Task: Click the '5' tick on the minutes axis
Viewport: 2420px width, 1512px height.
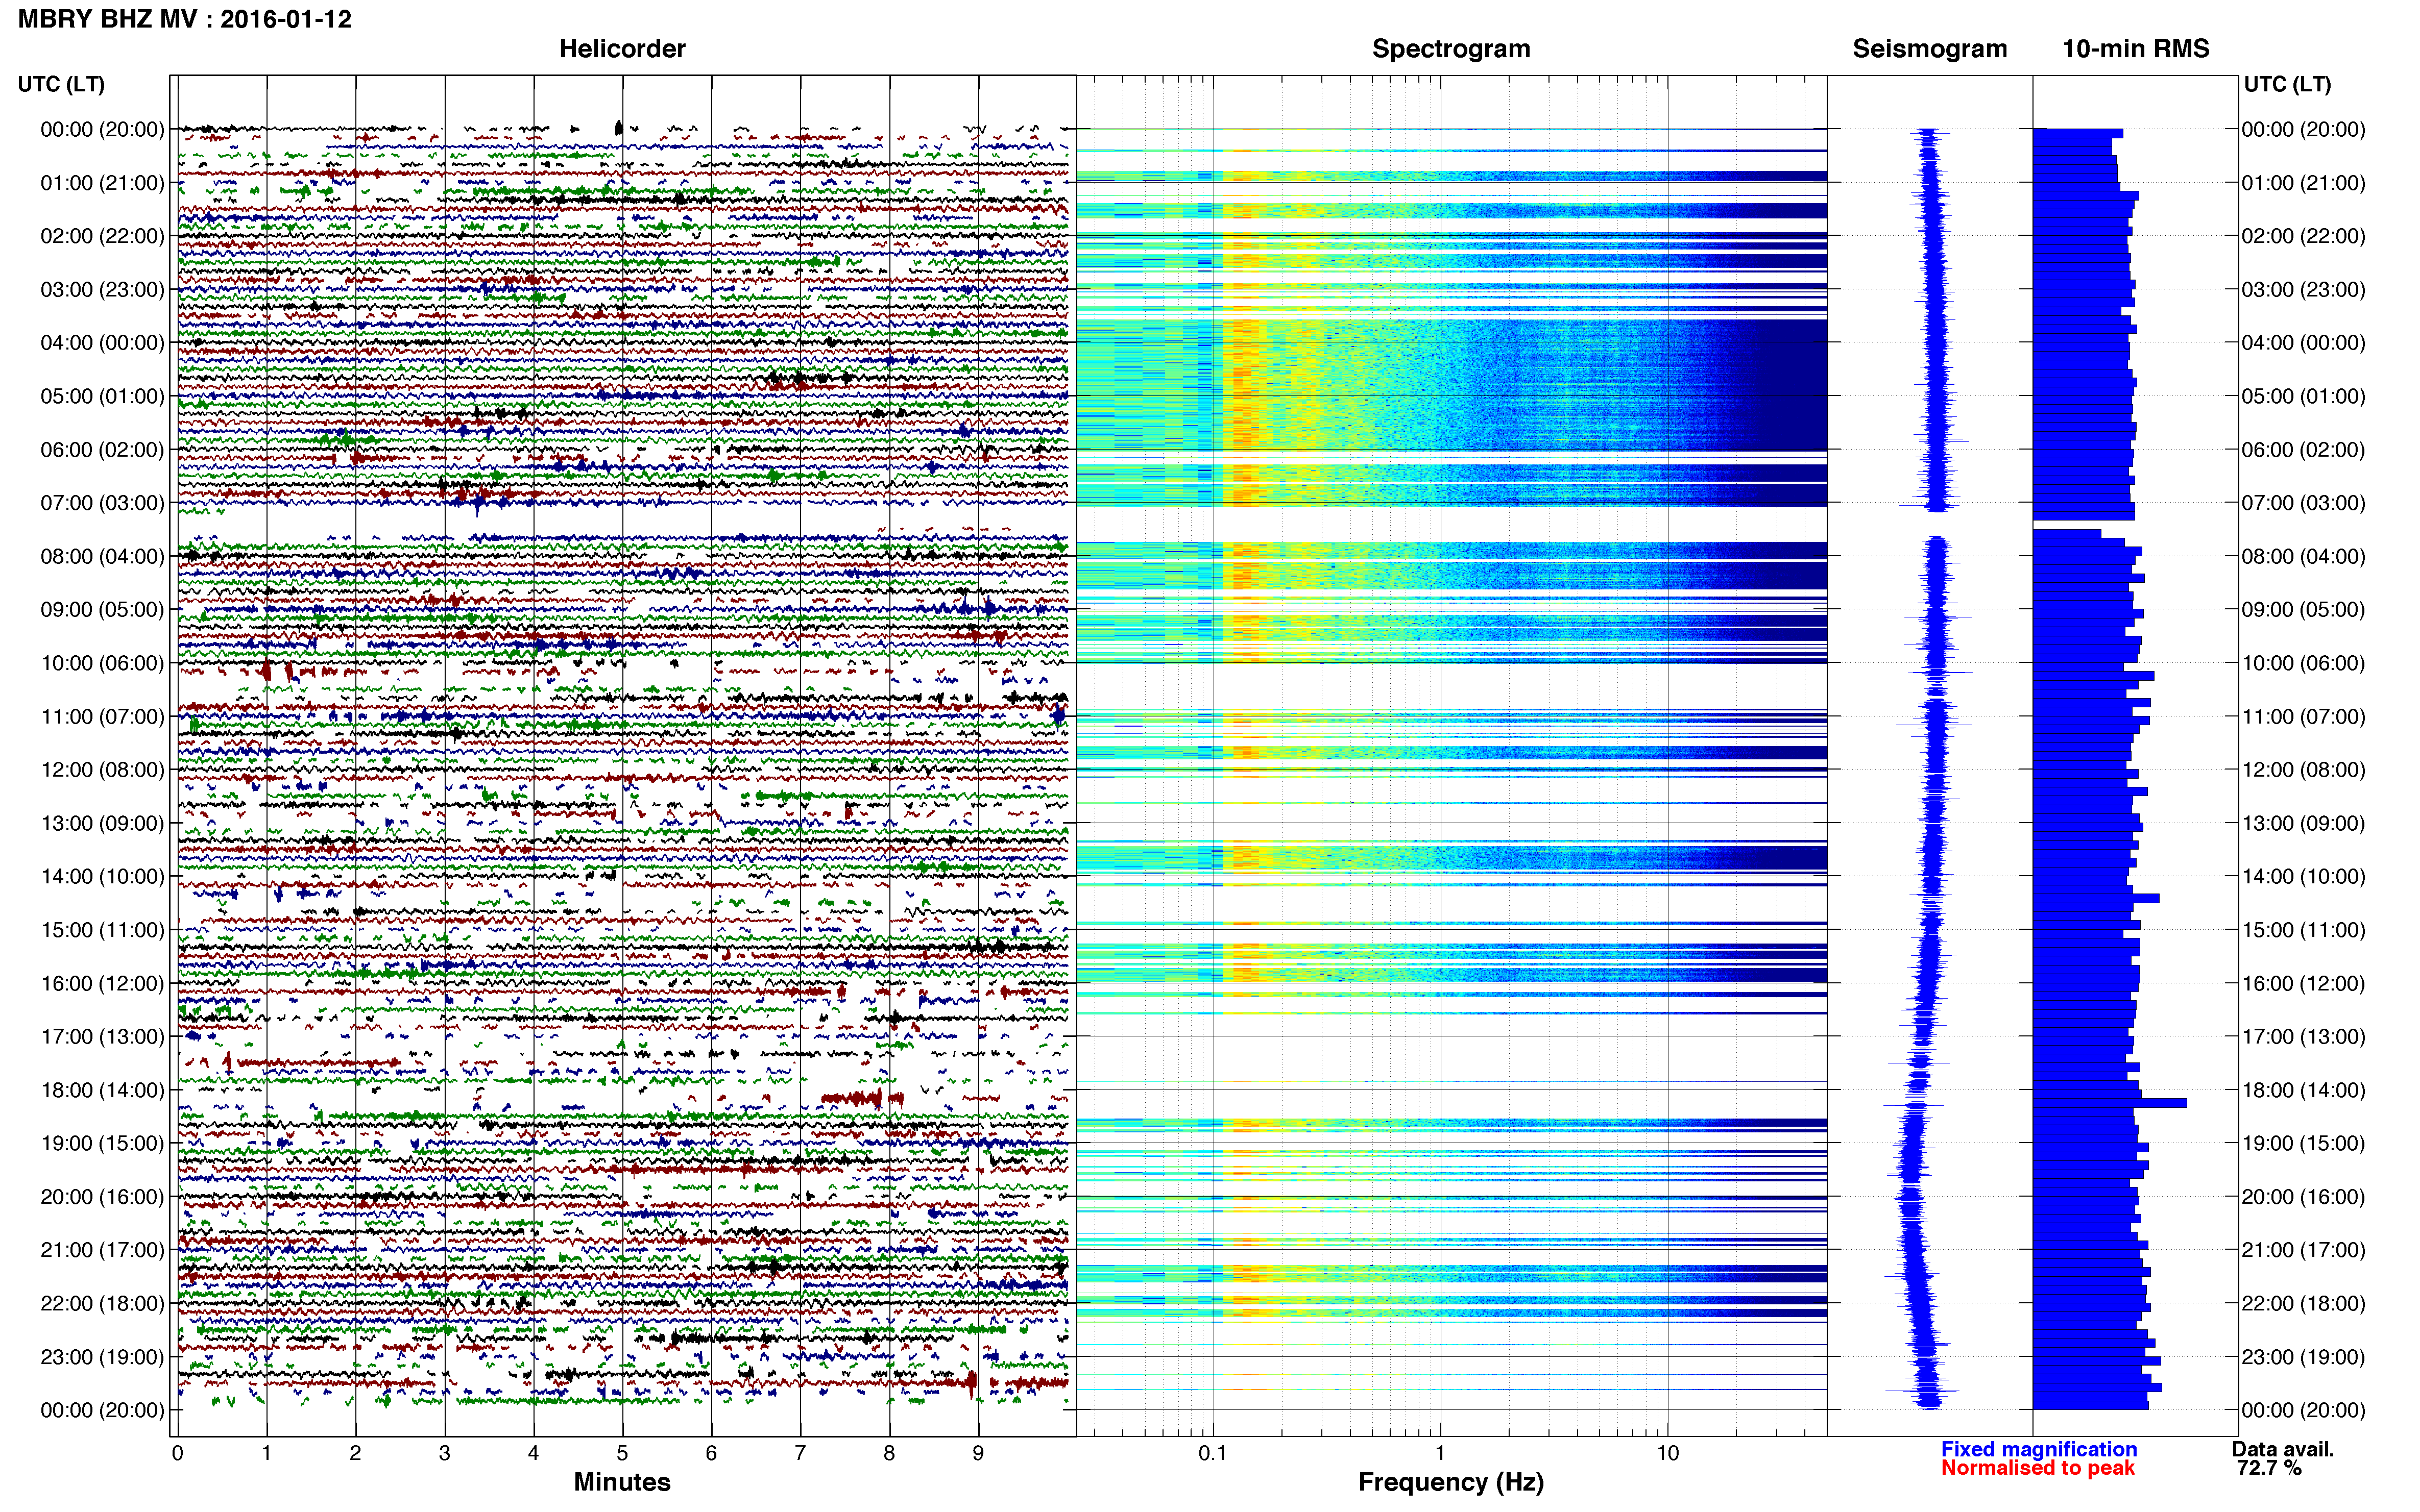Action: (x=622, y=1453)
